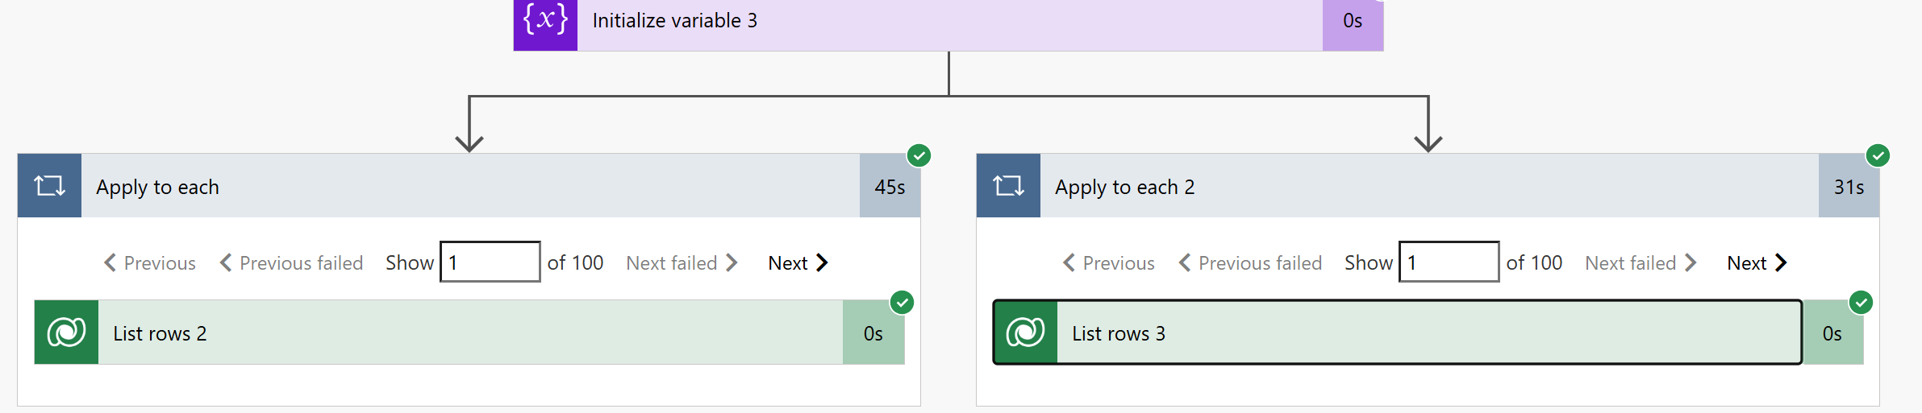
Task: Open the List rows 2 action details
Action: (469, 332)
